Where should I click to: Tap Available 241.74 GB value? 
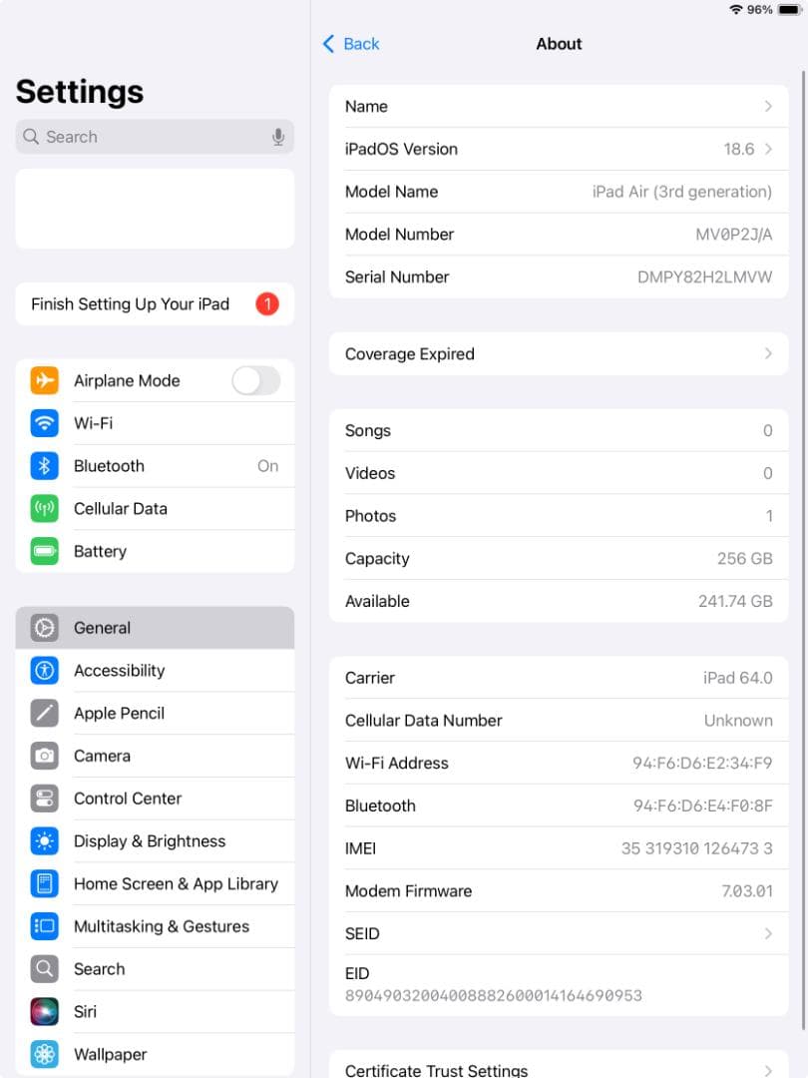coord(735,601)
